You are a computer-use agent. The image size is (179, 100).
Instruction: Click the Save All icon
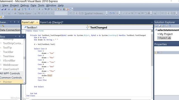pos(5,9)
